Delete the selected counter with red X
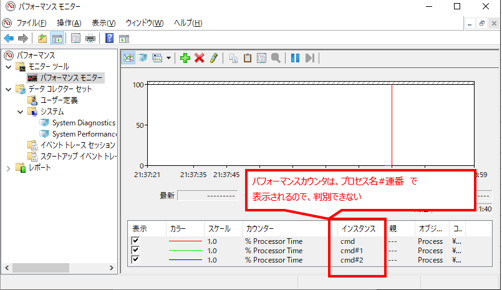The image size is (502, 290). [x=199, y=58]
